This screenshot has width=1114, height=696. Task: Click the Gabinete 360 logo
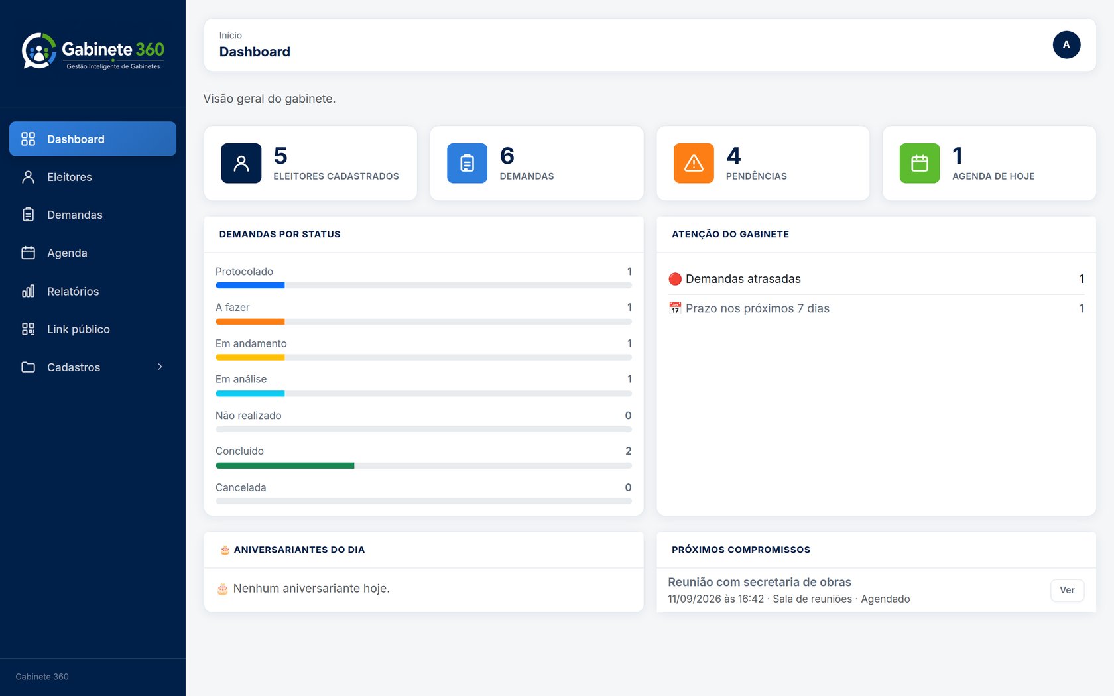tap(93, 51)
